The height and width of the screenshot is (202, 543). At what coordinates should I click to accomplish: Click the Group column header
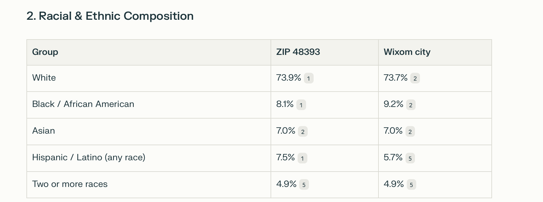[45, 52]
